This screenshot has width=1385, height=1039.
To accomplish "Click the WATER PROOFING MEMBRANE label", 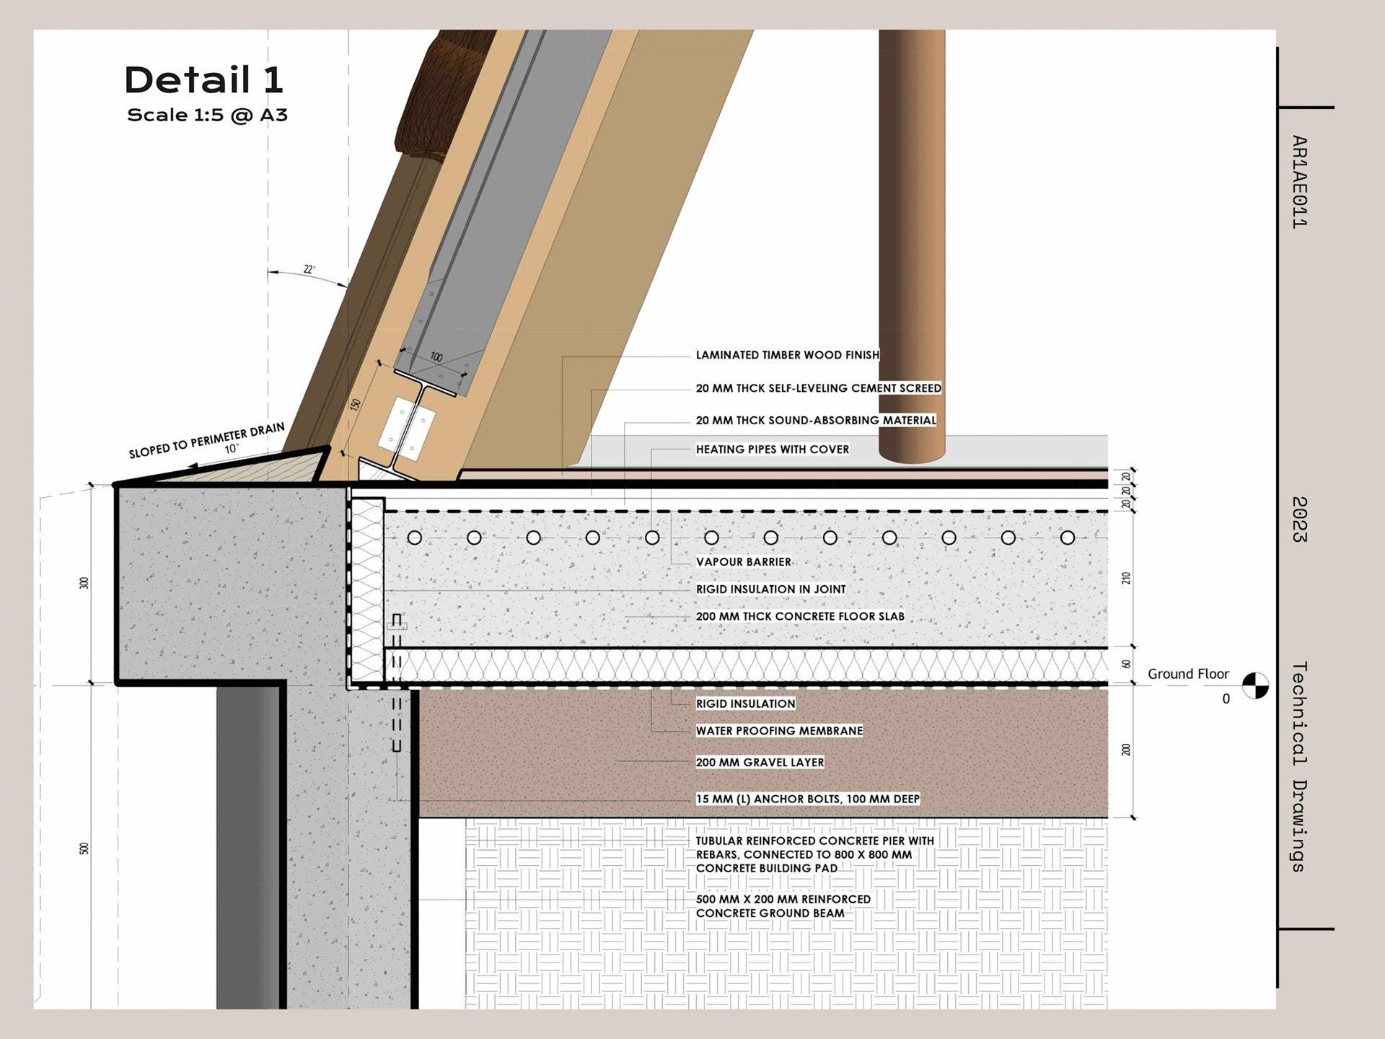I will (x=779, y=731).
